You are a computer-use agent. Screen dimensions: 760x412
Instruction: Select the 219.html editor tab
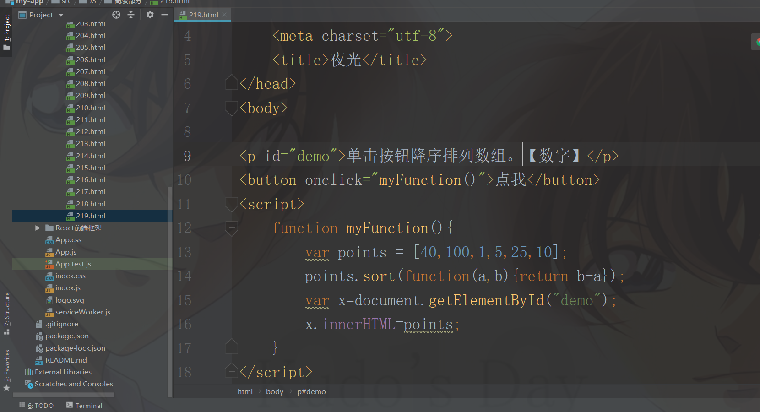[203, 15]
